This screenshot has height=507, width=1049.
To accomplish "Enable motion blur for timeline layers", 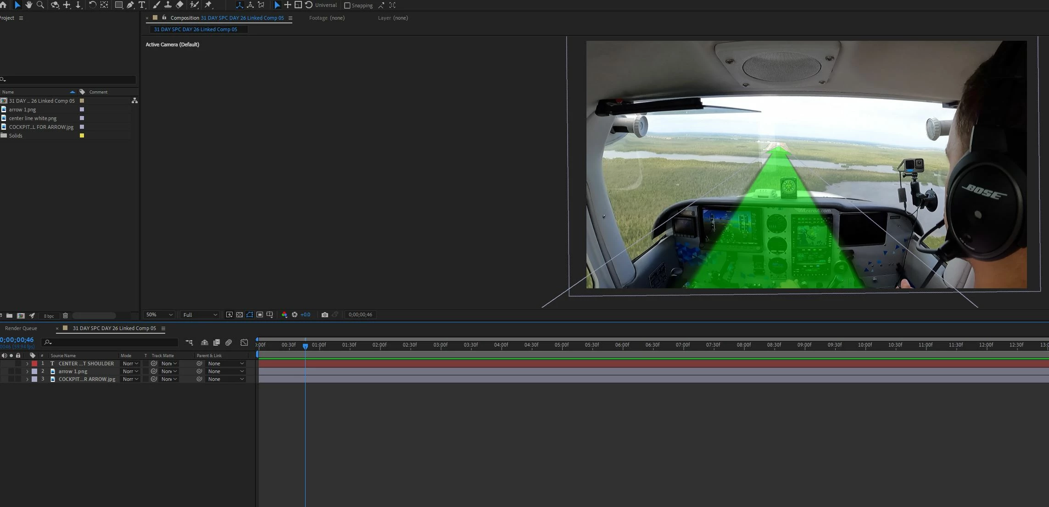I will coord(229,342).
